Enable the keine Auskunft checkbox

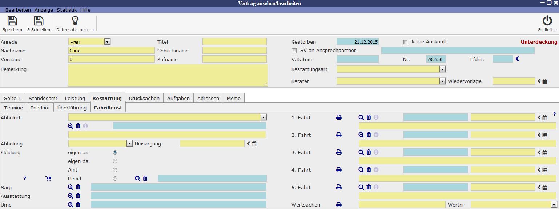[x=406, y=42]
